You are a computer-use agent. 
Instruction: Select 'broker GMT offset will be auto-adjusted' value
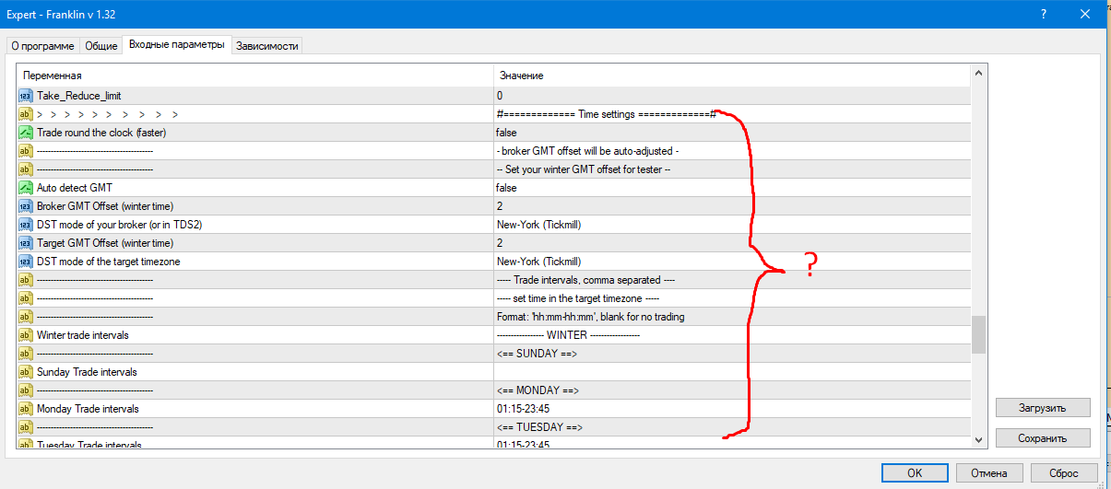(x=588, y=151)
